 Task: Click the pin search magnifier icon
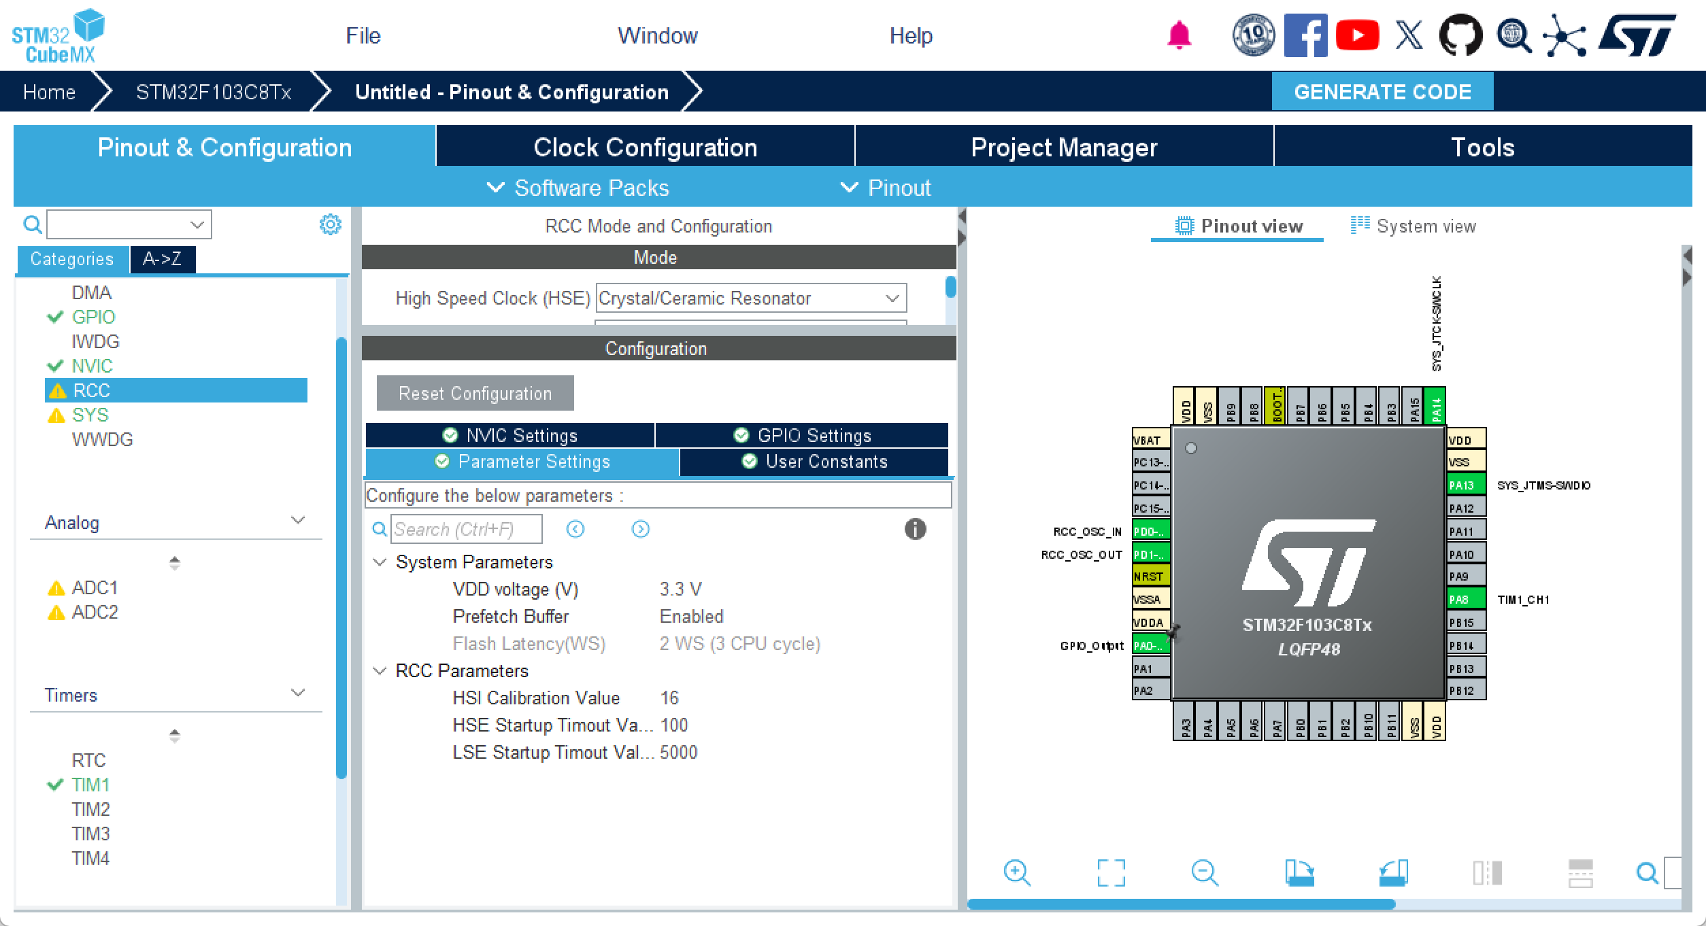(1647, 872)
